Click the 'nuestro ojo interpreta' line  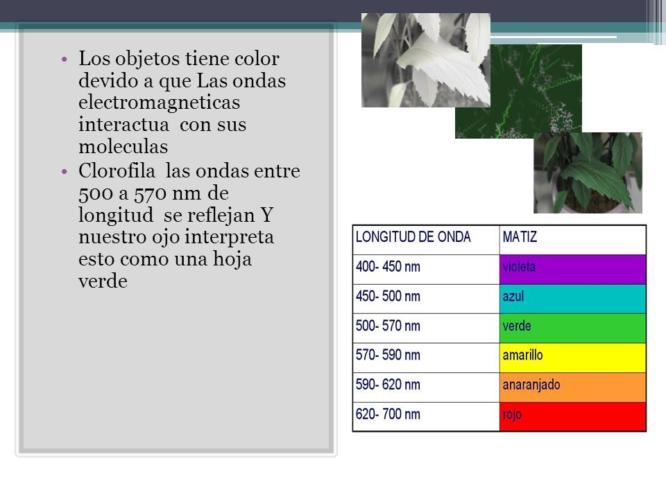tap(176, 238)
